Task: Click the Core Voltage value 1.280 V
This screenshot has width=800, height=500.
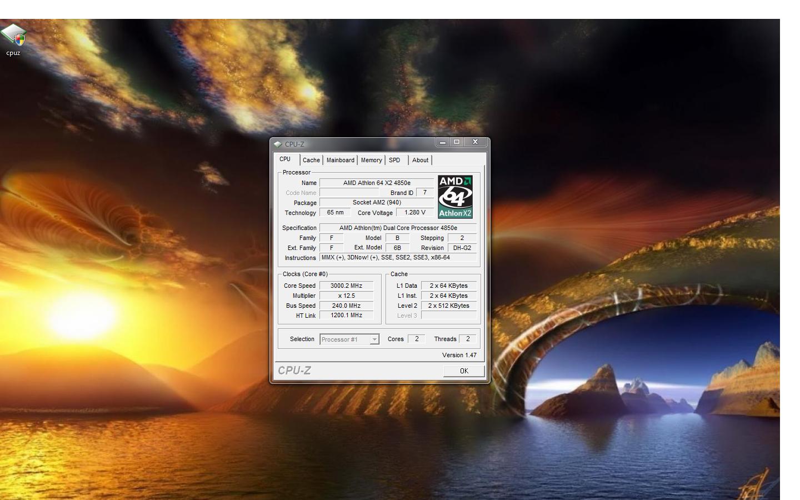Action: pyautogui.click(x=415, y=213)
